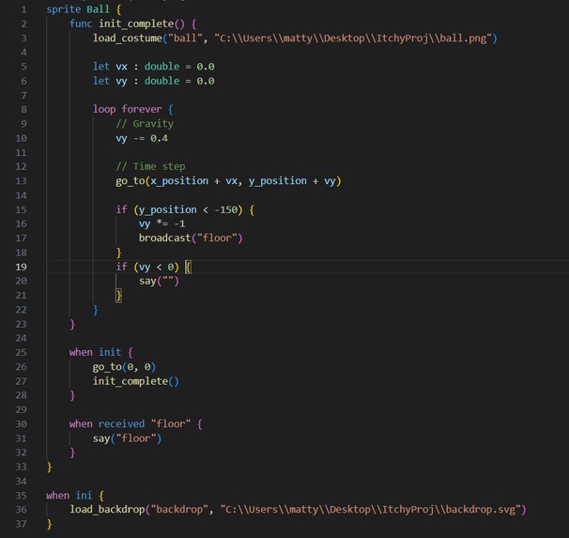The height and width of the screenshot is (538, 569).
Task: Click the variable 'vx' declaration on line 5
Action: coord(121,67)
